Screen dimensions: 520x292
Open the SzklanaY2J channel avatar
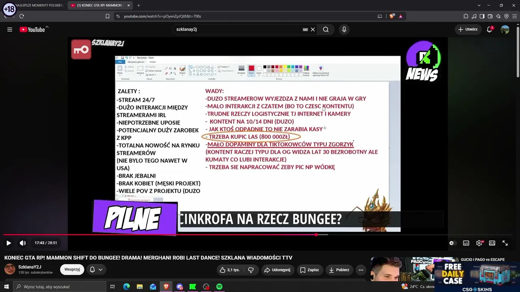[10, 269]
